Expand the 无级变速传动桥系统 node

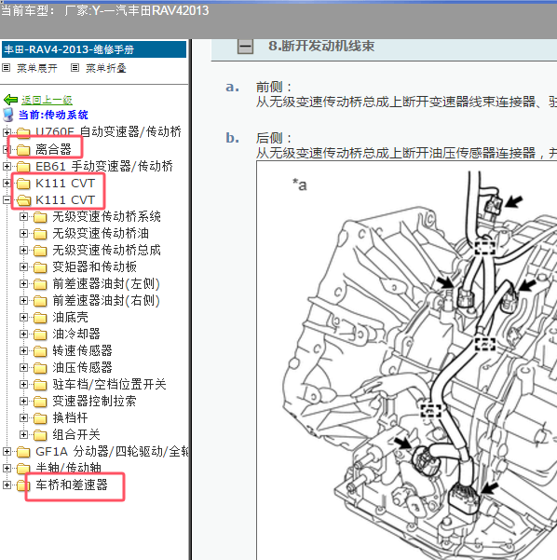[23, 216]
